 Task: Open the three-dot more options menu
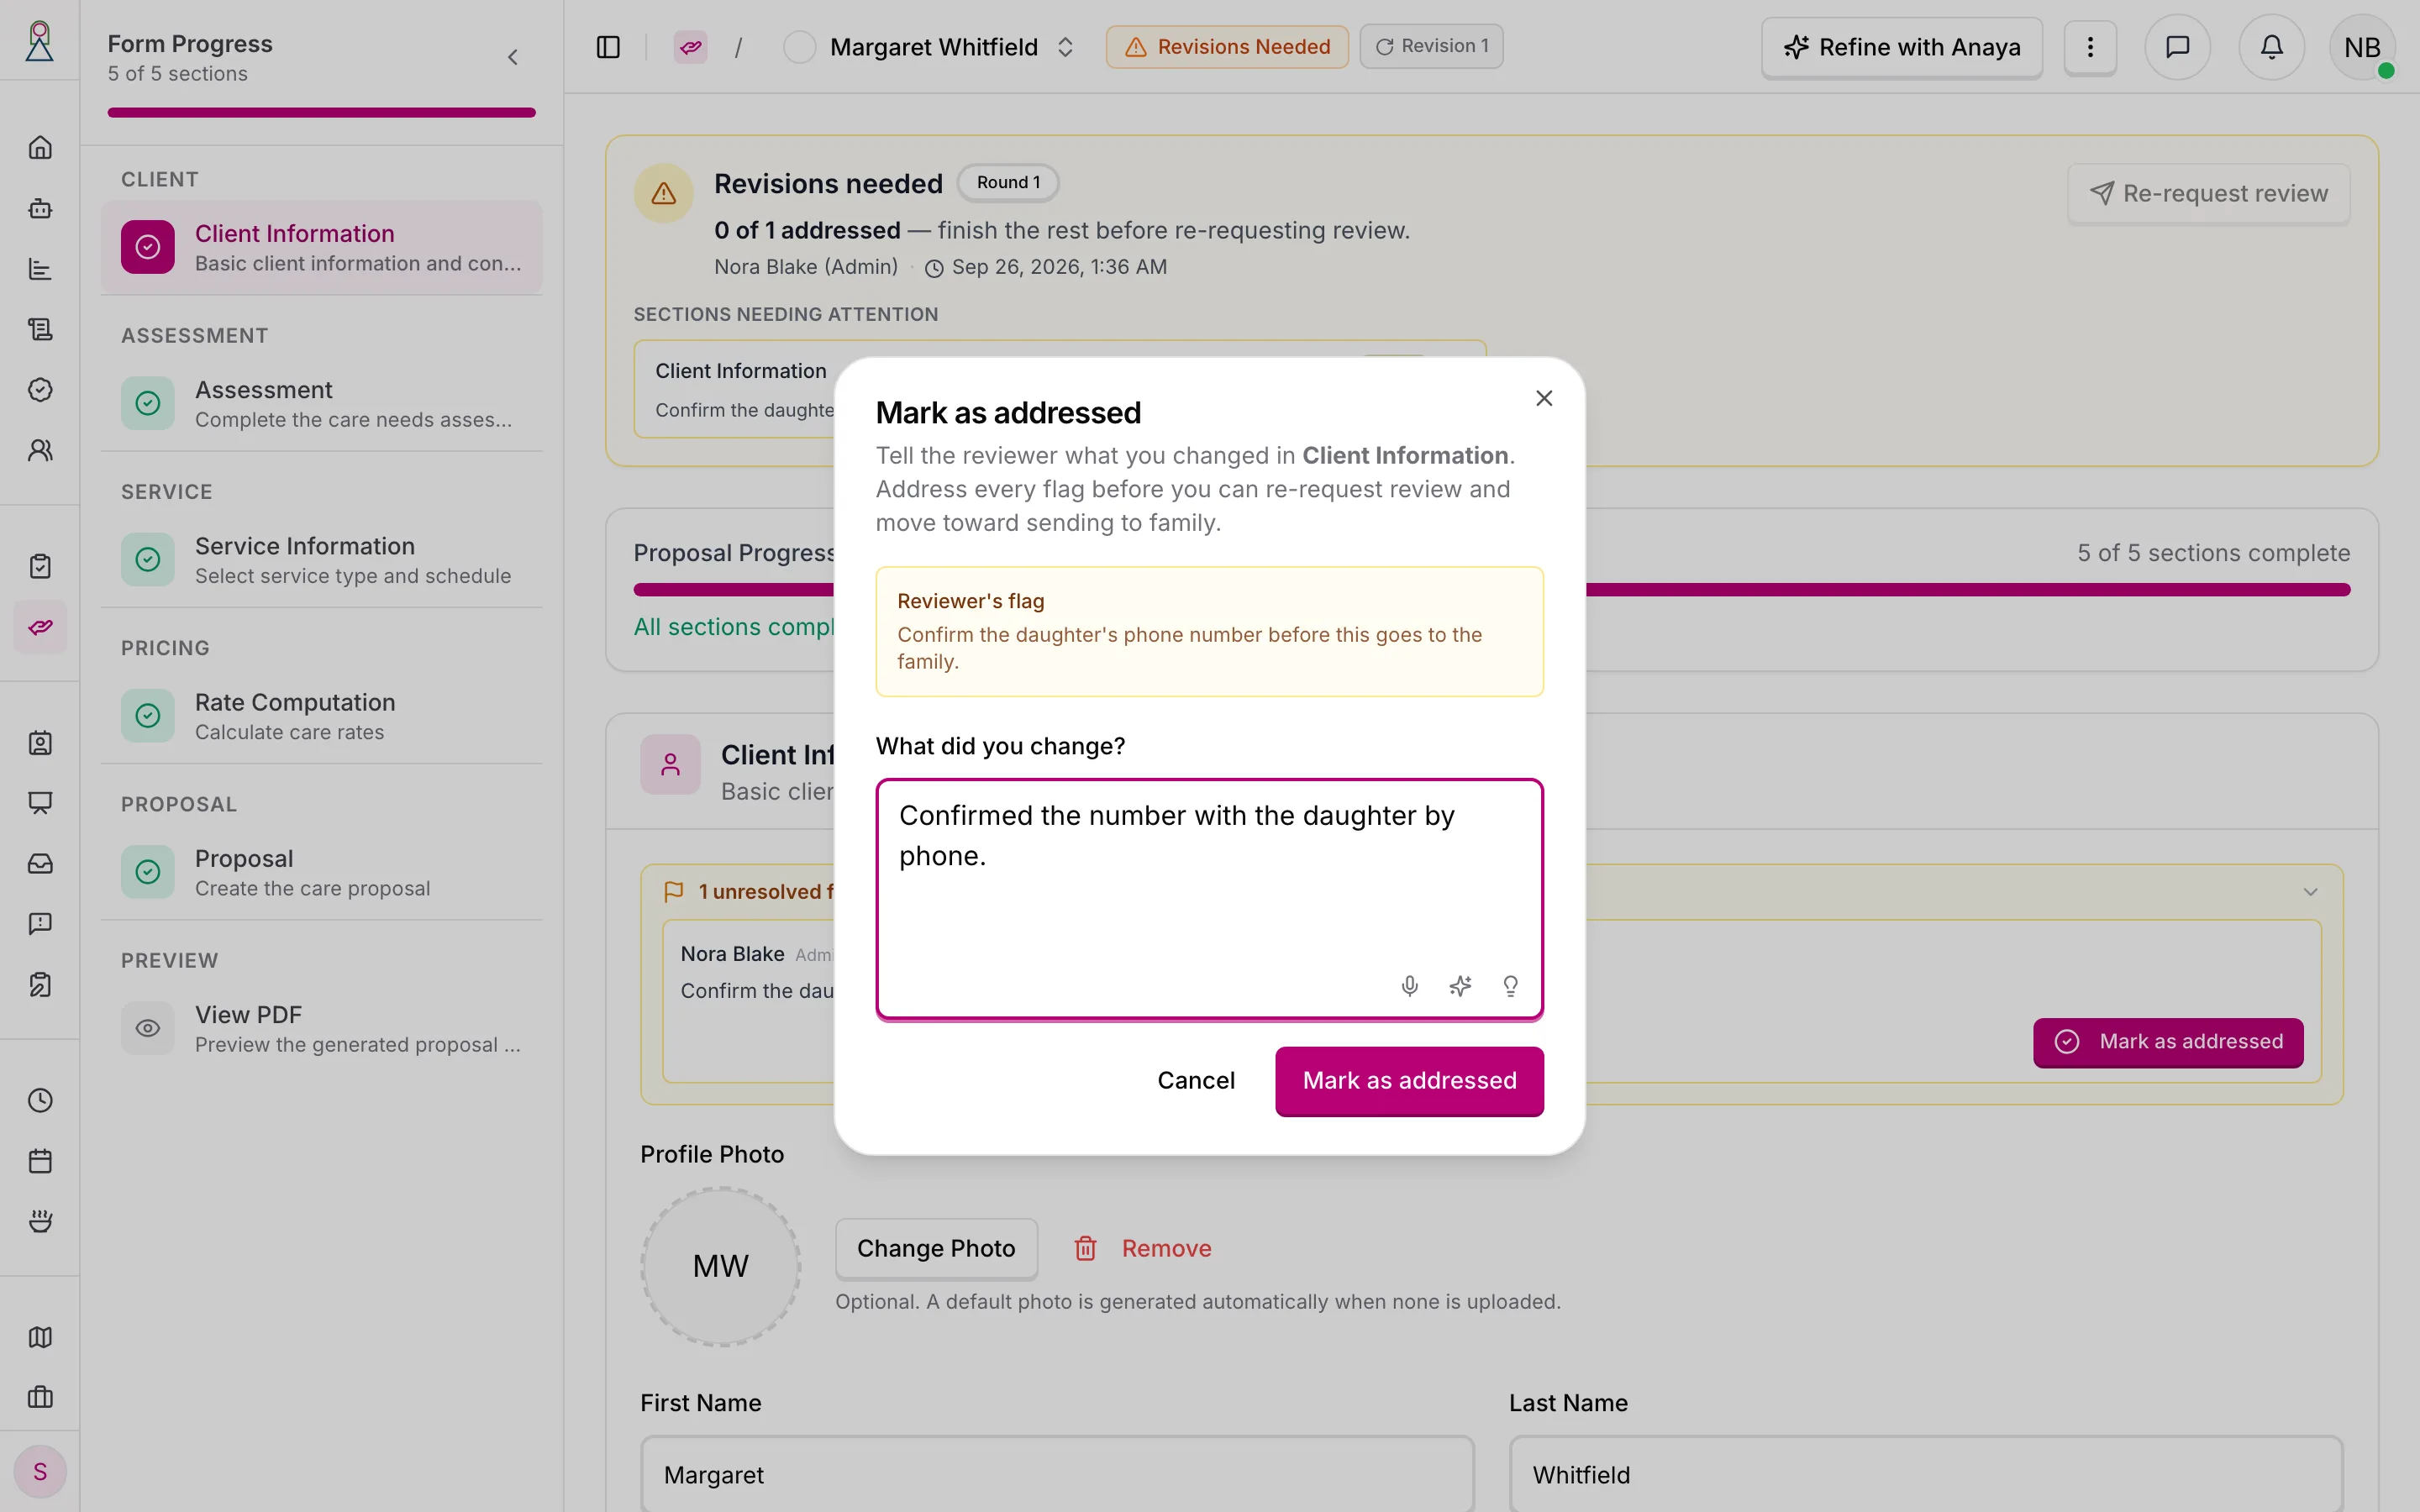[2090, 47]
